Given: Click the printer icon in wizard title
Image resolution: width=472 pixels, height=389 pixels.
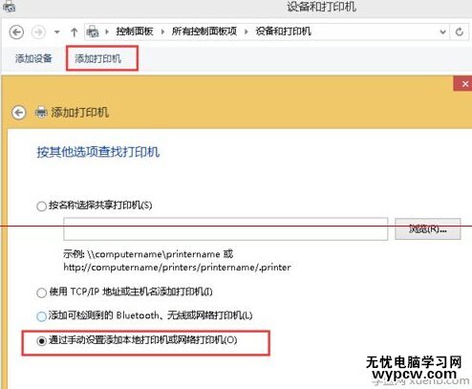Looking at the screenshot, I should (x=41, y=113).
